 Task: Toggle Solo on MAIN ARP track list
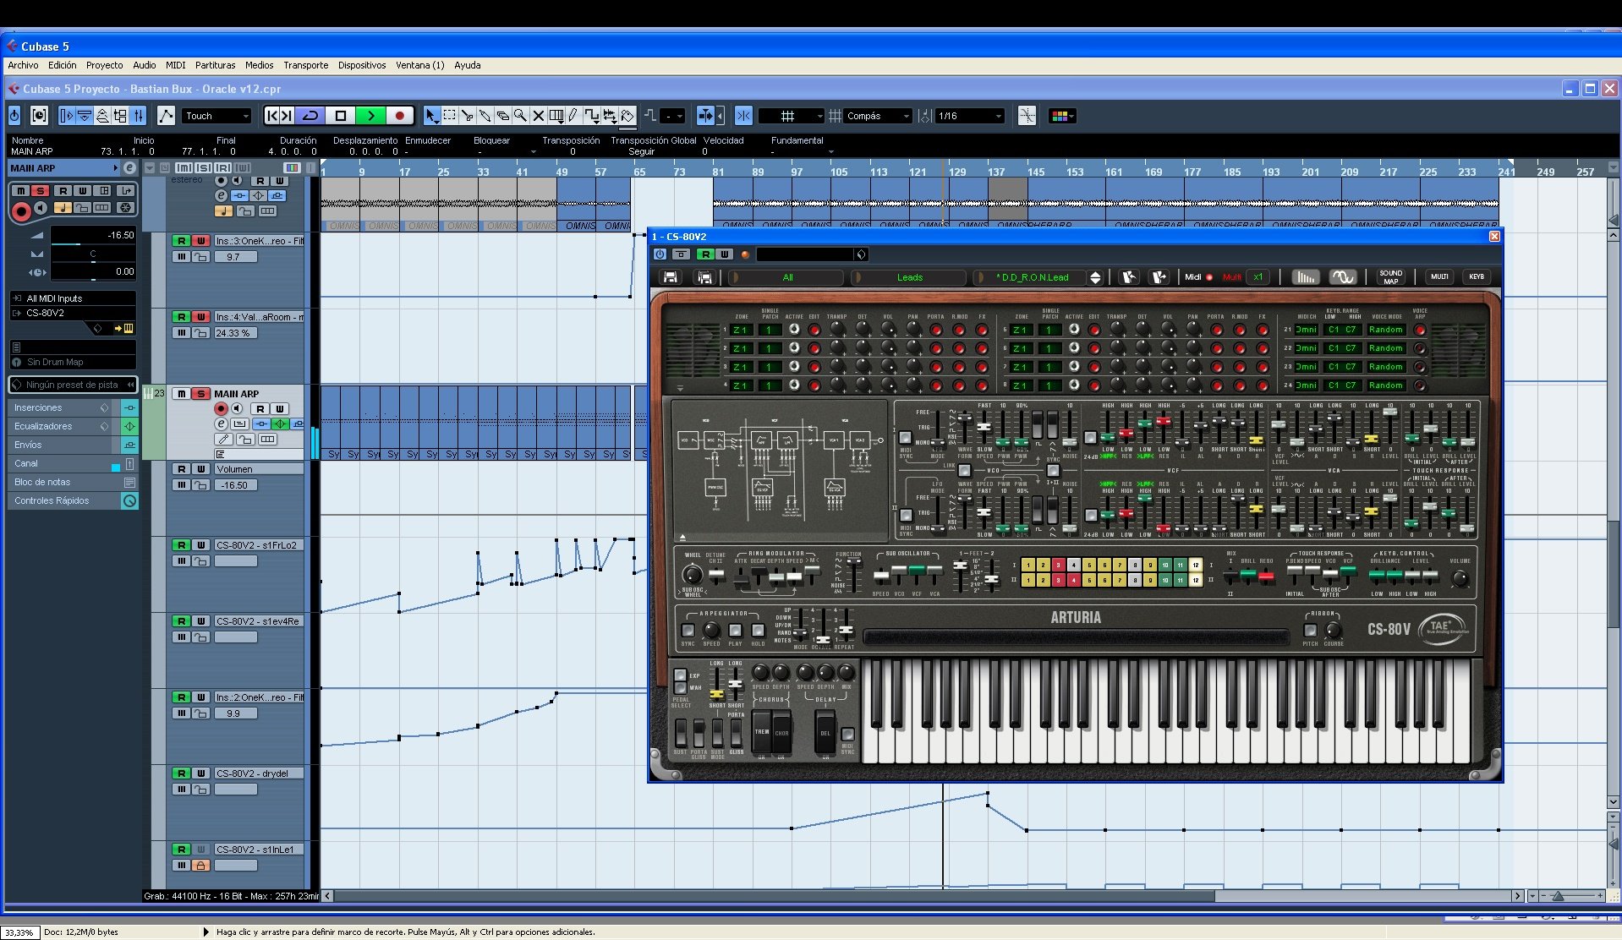[200, 394]
